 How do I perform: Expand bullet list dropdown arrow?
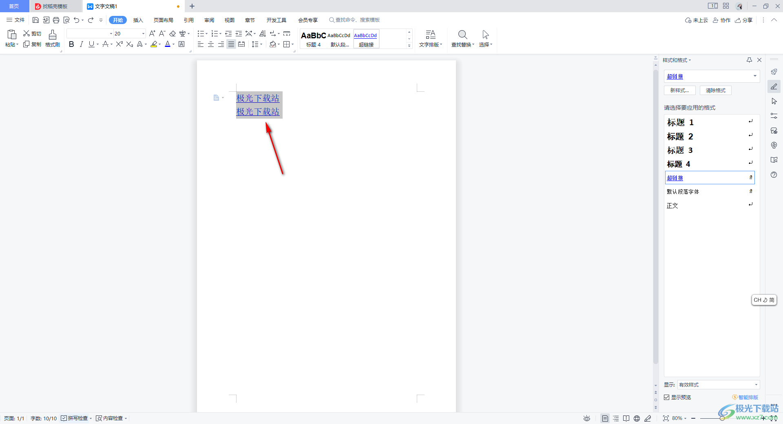pos(206,33)
